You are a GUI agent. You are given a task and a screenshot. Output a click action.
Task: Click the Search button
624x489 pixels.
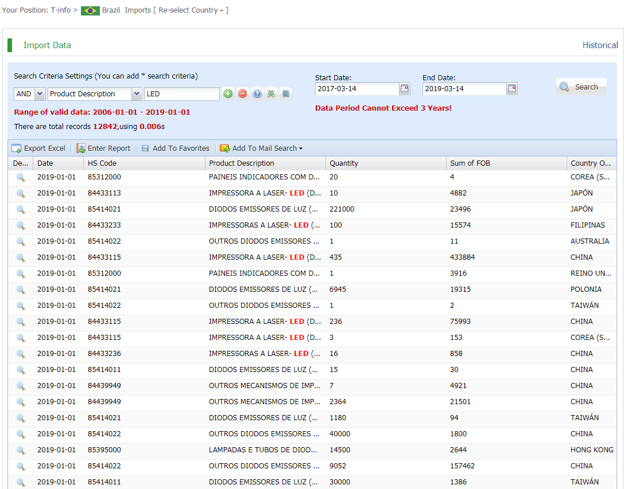pos(581,87)
